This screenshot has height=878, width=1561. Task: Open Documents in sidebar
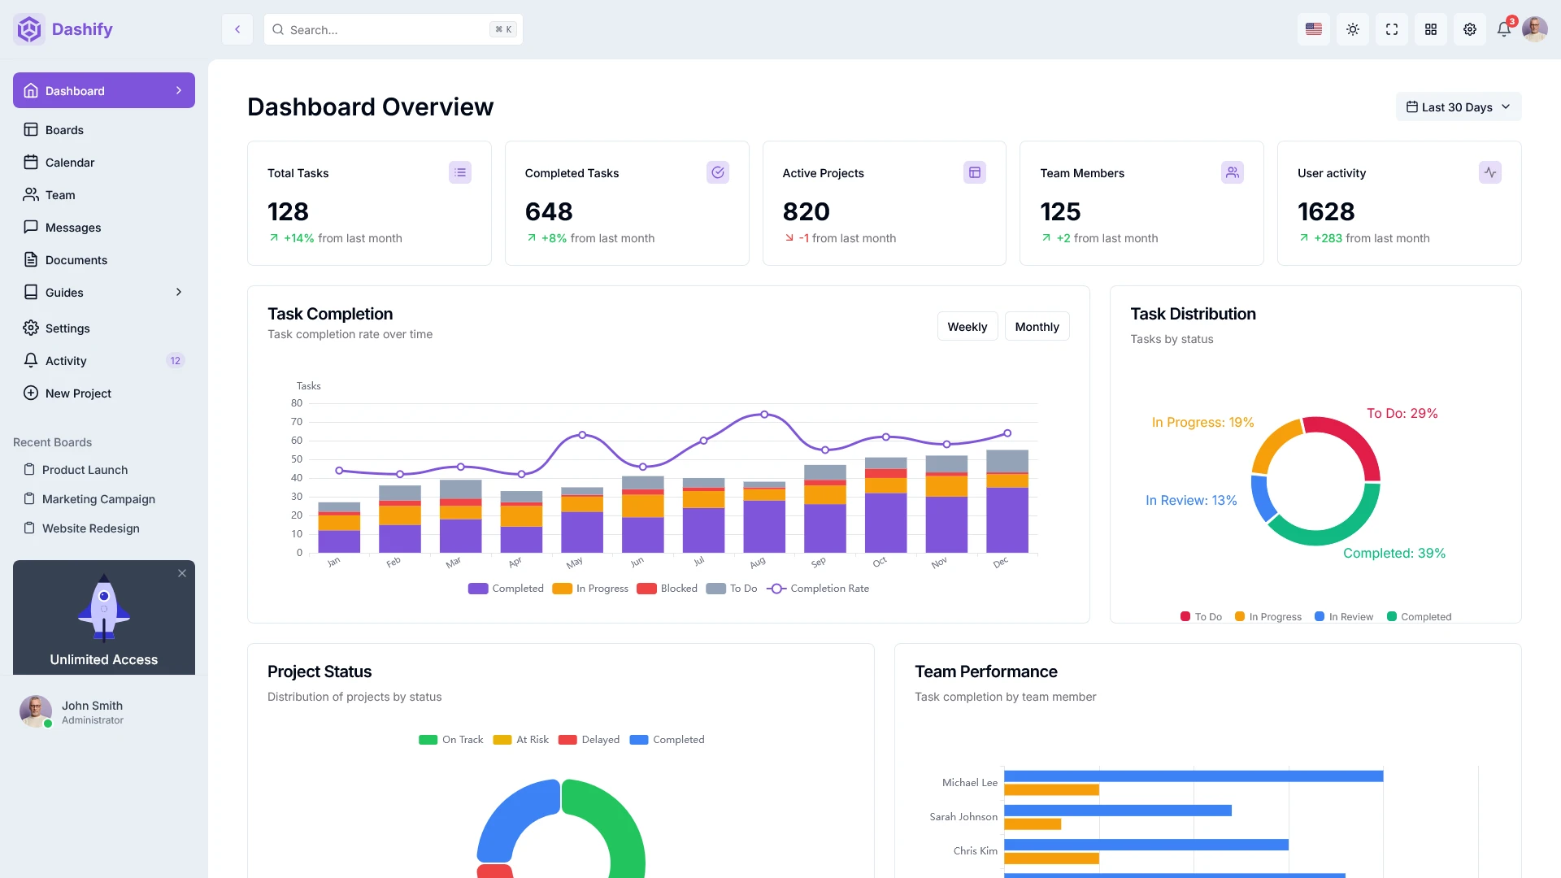tap(104, 259)
